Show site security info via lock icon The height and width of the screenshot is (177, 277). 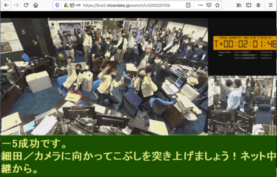[x=66, y=5]
